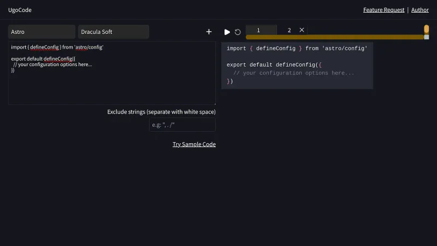437x246 pixels.
Task: Play the code typing animation
Action: [x=227, y=32]
